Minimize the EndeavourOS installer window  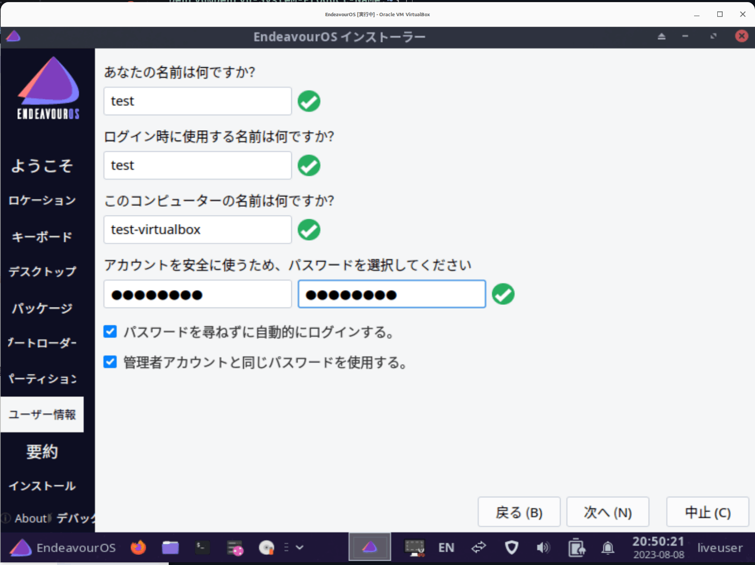point(685,36)
